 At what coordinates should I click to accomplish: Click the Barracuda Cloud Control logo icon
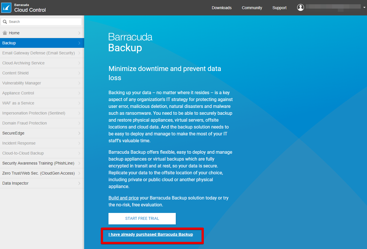pos(6,8)
